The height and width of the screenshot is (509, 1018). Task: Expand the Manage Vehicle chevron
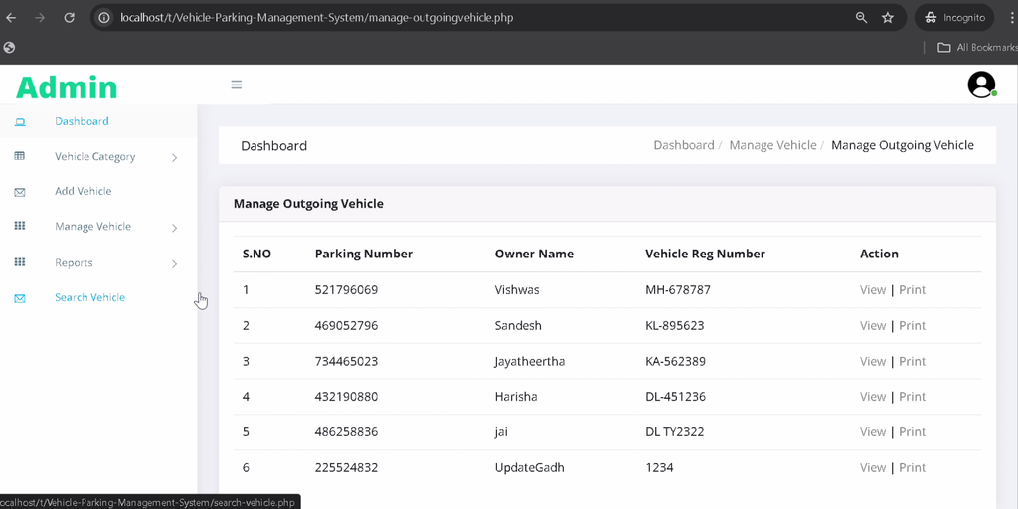pos(174,228)
